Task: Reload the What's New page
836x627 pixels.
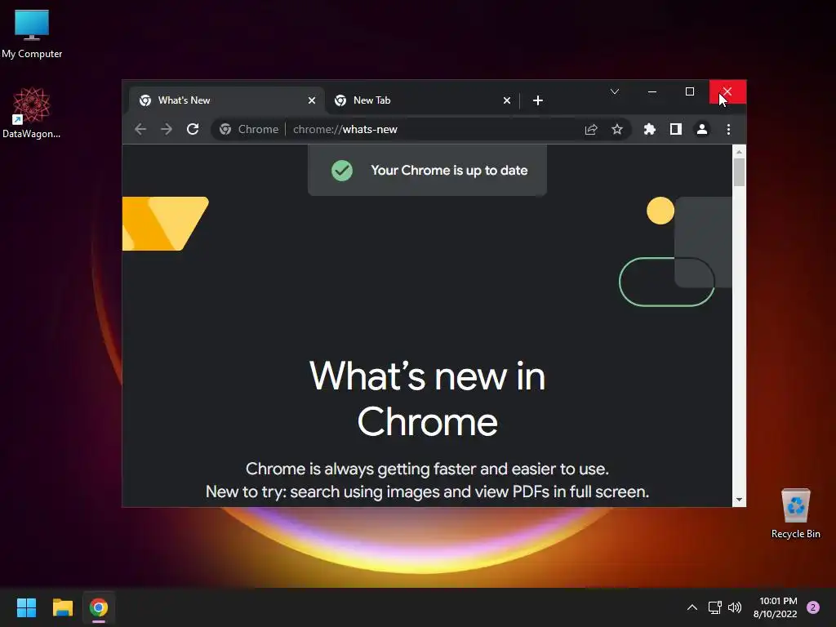Action: (193, 129)
